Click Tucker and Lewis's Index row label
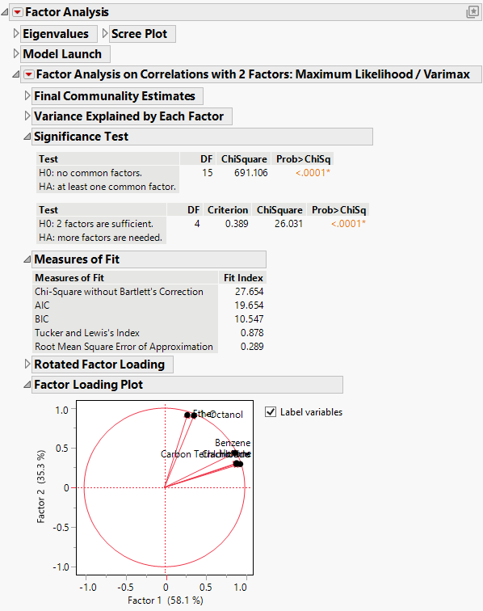Image resolution: width=483 pixels, height=611 pixels. click(87, 333)
